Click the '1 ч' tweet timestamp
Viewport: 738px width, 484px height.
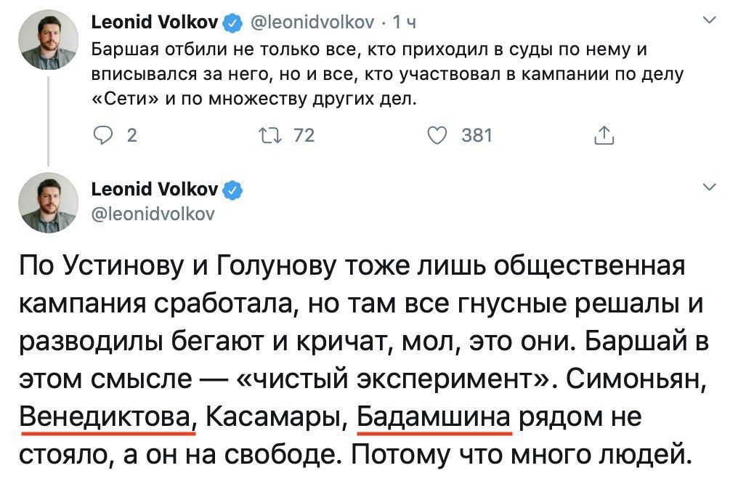tap(405, 24)
